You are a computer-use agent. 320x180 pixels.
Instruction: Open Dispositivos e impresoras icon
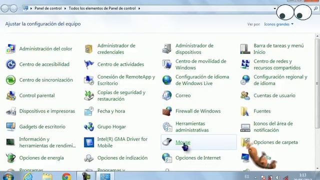(10, 111)
